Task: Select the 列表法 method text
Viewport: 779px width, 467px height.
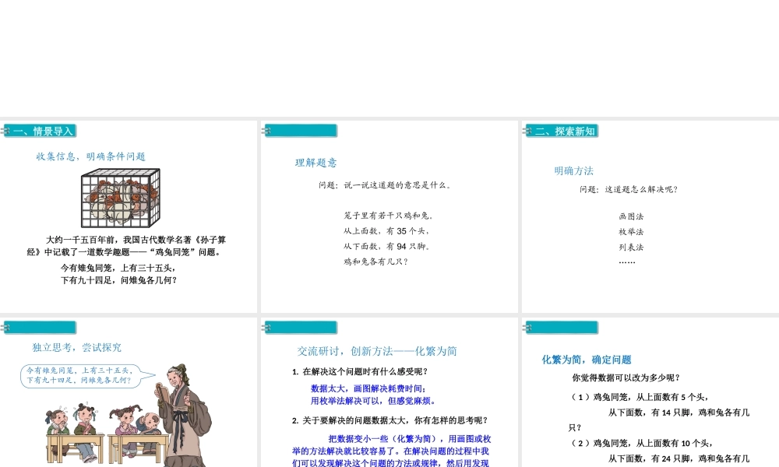Action: [631, 248]
